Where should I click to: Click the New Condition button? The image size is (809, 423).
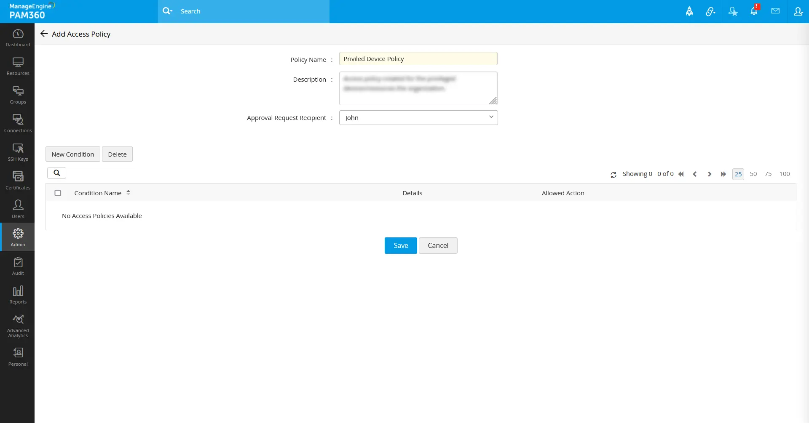[73, 154]
